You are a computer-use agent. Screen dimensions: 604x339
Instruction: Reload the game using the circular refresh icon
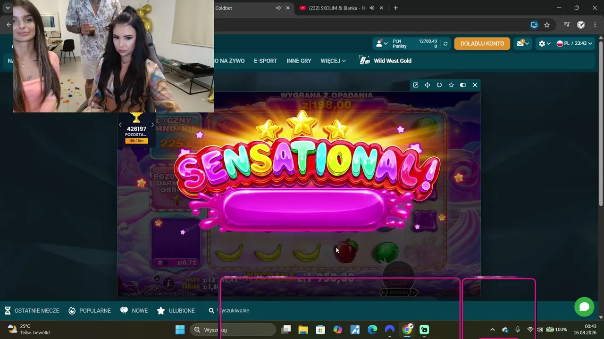click(439, 85)
